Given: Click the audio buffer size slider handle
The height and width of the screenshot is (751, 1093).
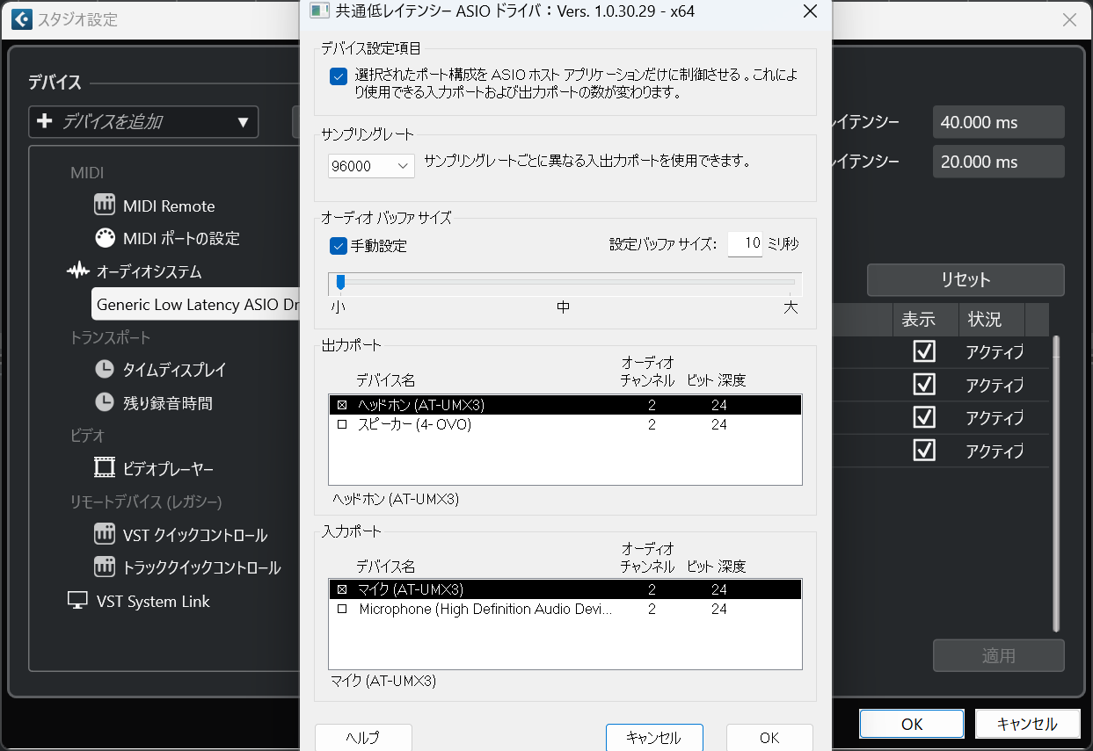Looking at the screenshot, I should [340, 282].
